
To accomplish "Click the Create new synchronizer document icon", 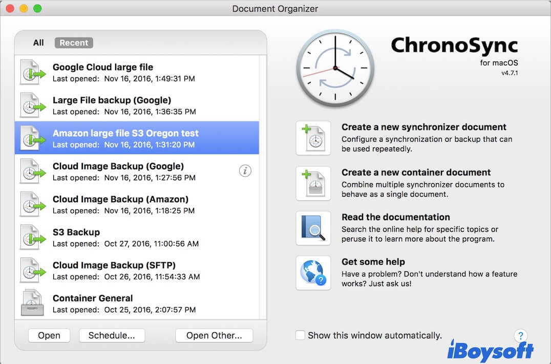I will point(313,138).
